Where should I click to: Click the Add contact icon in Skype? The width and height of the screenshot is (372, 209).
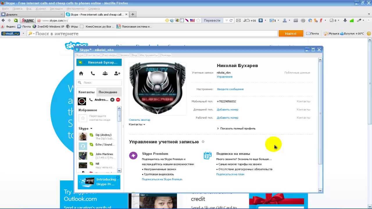pos(117,73)
